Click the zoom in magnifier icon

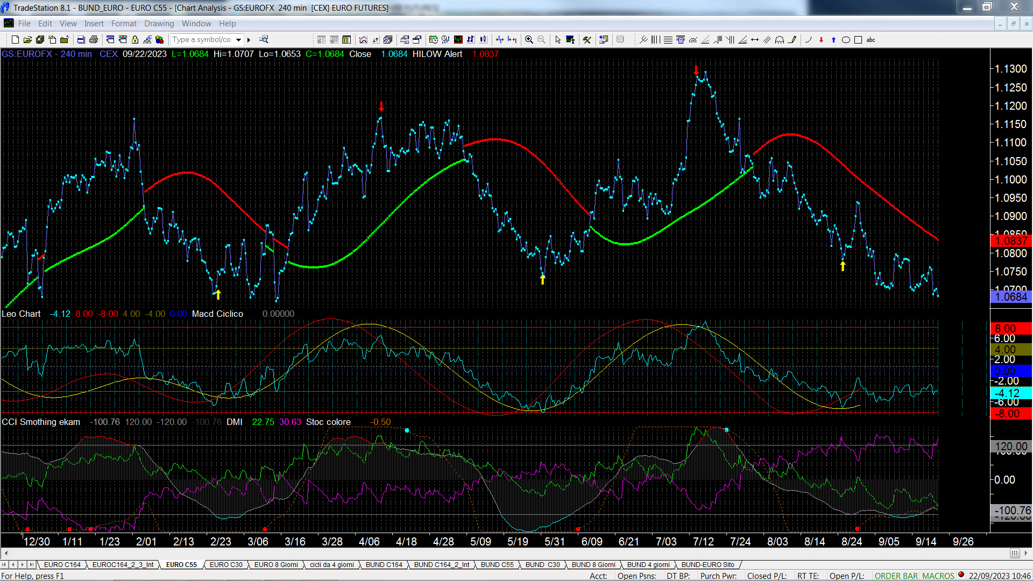[x=529, y=39]
